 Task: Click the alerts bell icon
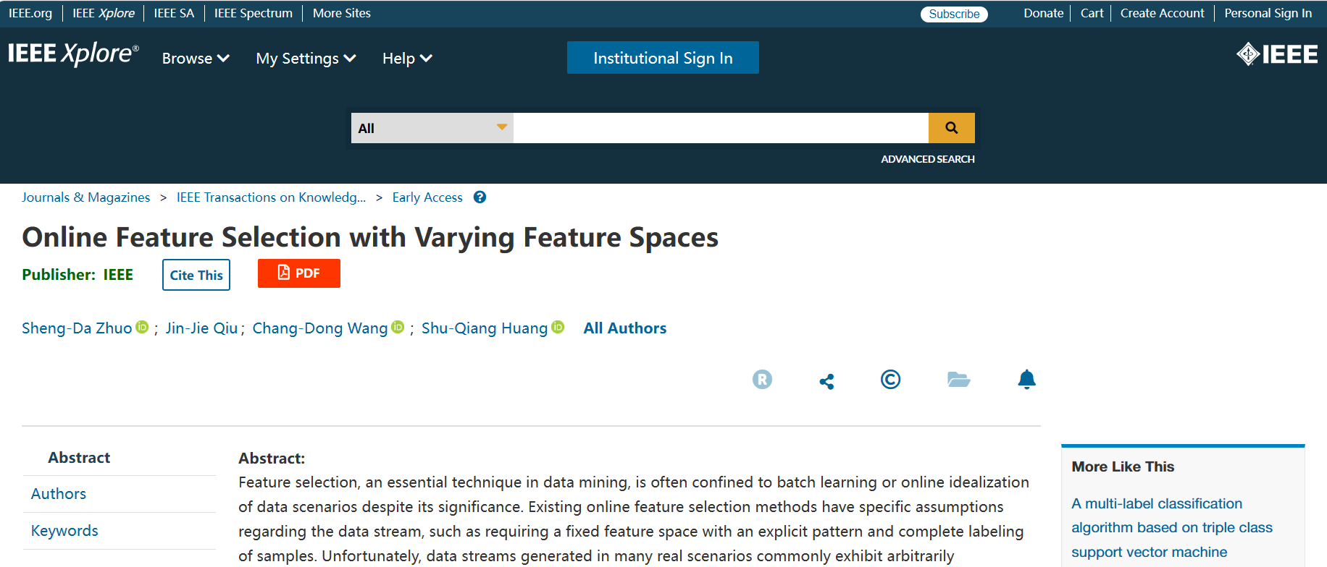pos(1026,379)
